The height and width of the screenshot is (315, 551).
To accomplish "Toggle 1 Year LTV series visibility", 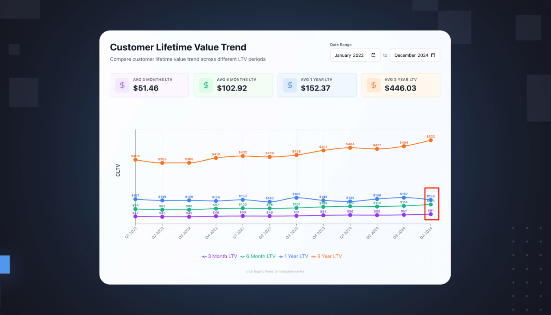I will (293, 256).
